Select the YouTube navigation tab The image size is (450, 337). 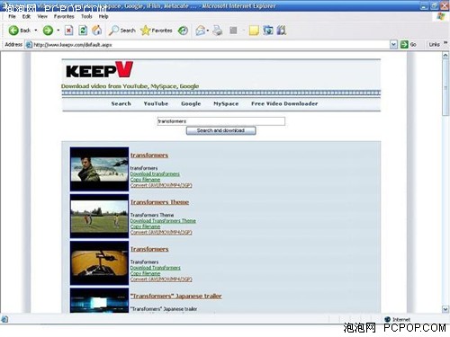(156, 103)
